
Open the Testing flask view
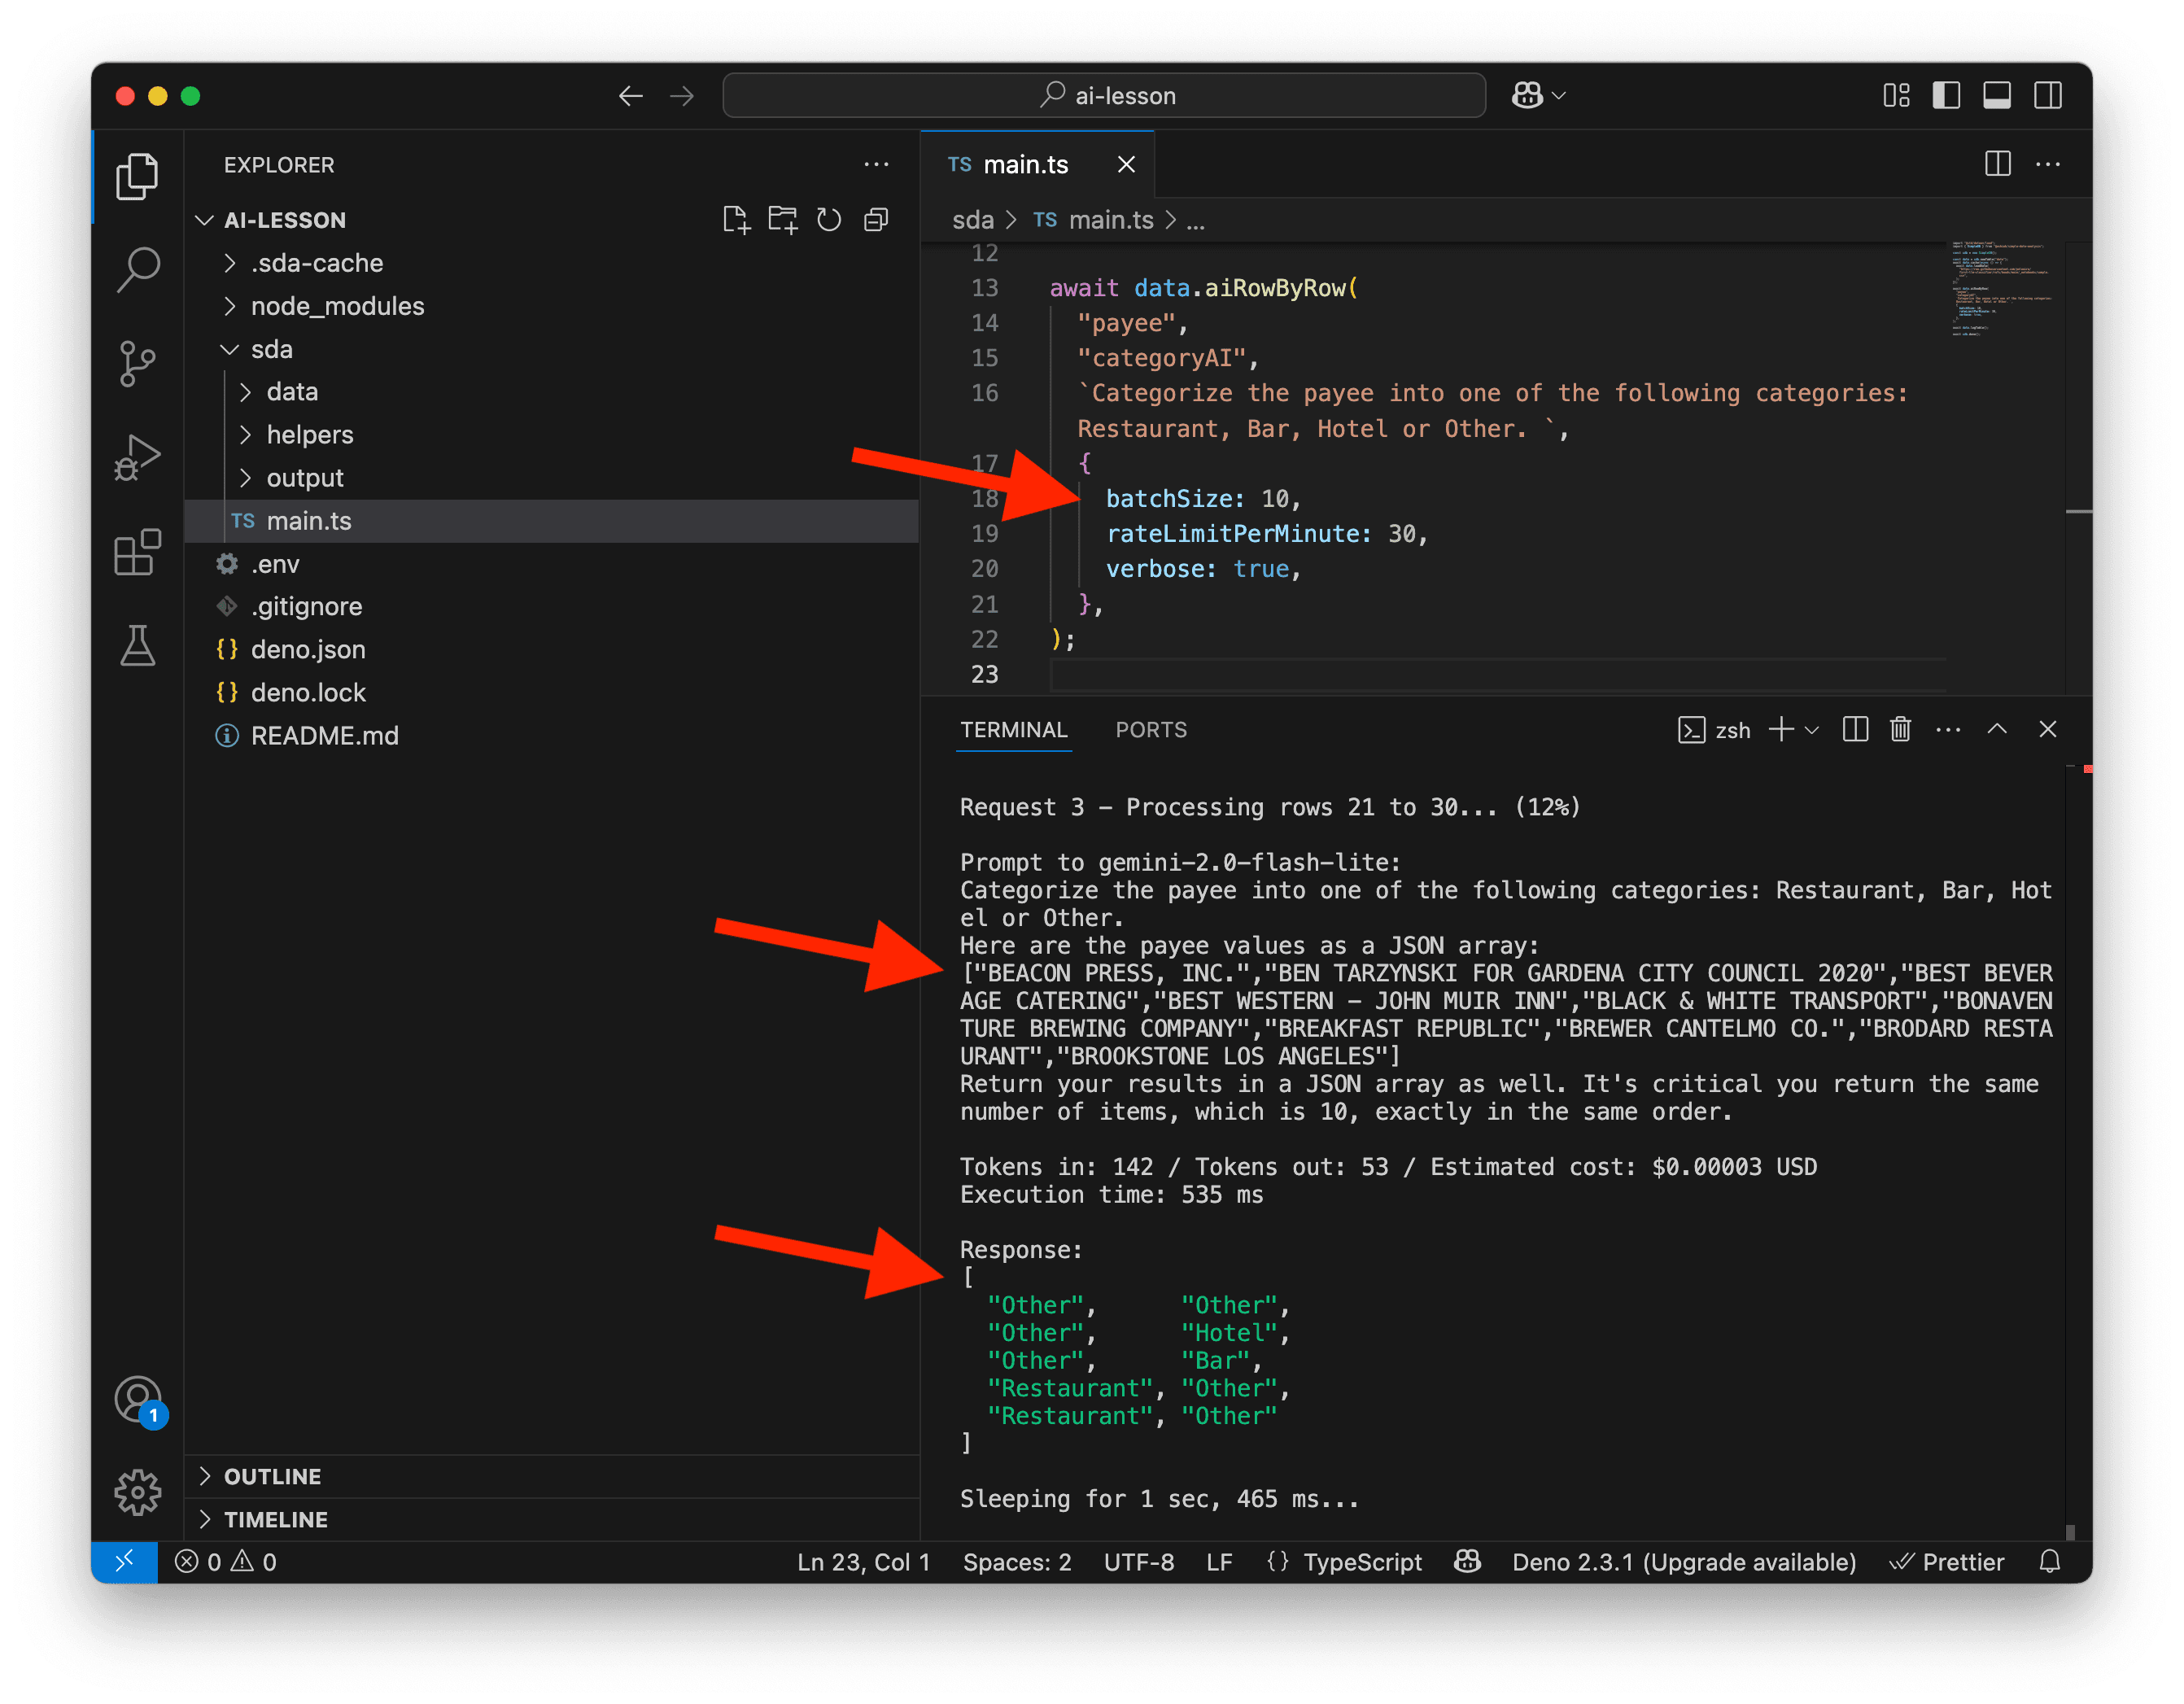point(137,646)
